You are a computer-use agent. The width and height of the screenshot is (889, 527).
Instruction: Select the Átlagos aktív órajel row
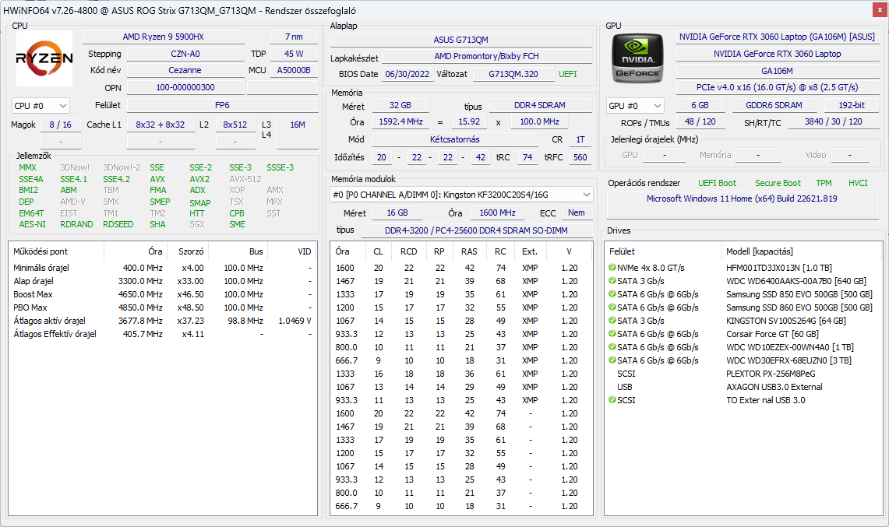163,321
